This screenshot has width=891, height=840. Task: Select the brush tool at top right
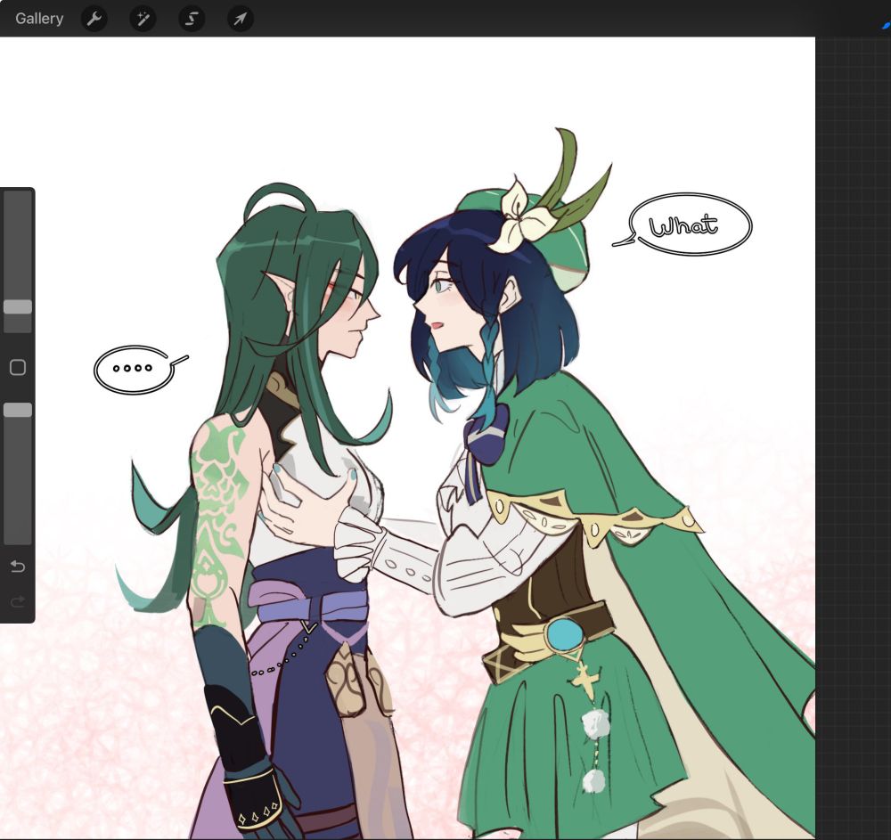pos(887,24)
